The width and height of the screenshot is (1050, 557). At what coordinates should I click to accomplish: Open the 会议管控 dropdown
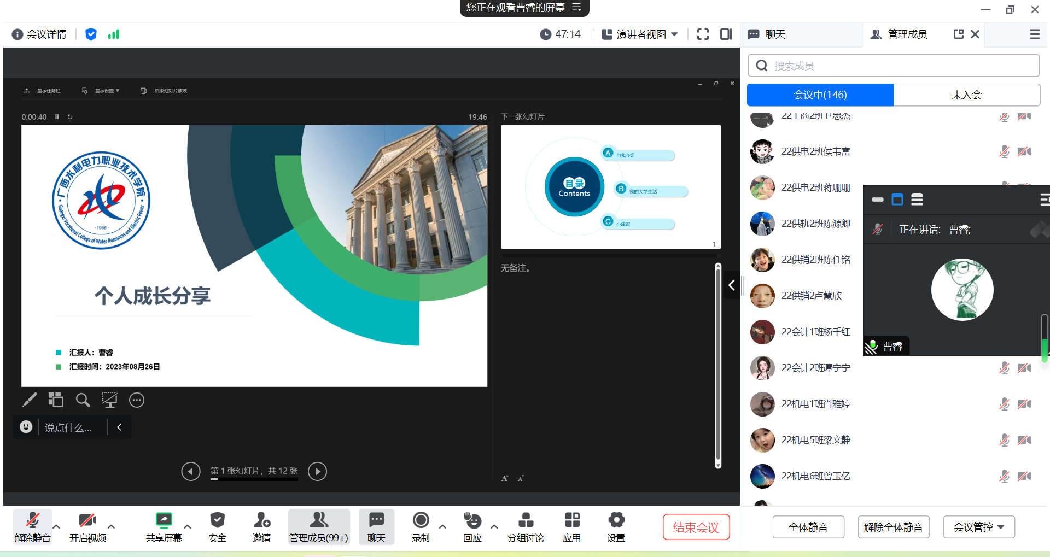978,527
